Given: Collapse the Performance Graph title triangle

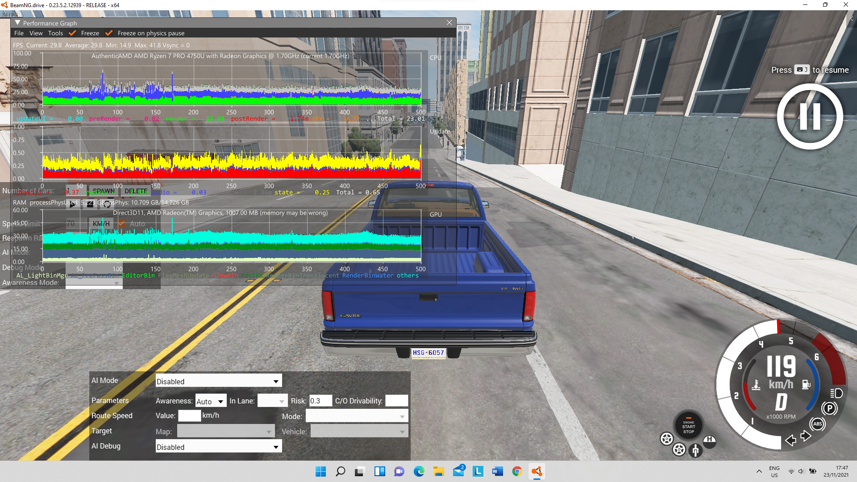Looking at the screenshot, I should (x=17, y=23).
